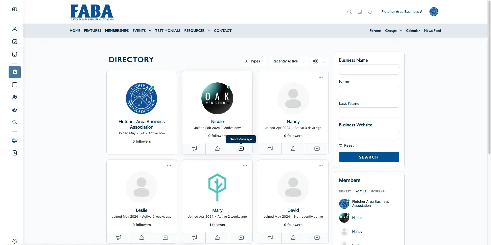Click the Business Name input field

point(369,69)
